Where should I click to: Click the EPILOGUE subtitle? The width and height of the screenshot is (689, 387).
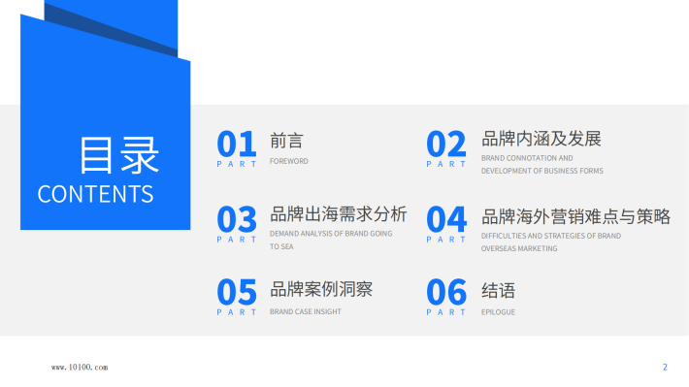click(498, 312)
